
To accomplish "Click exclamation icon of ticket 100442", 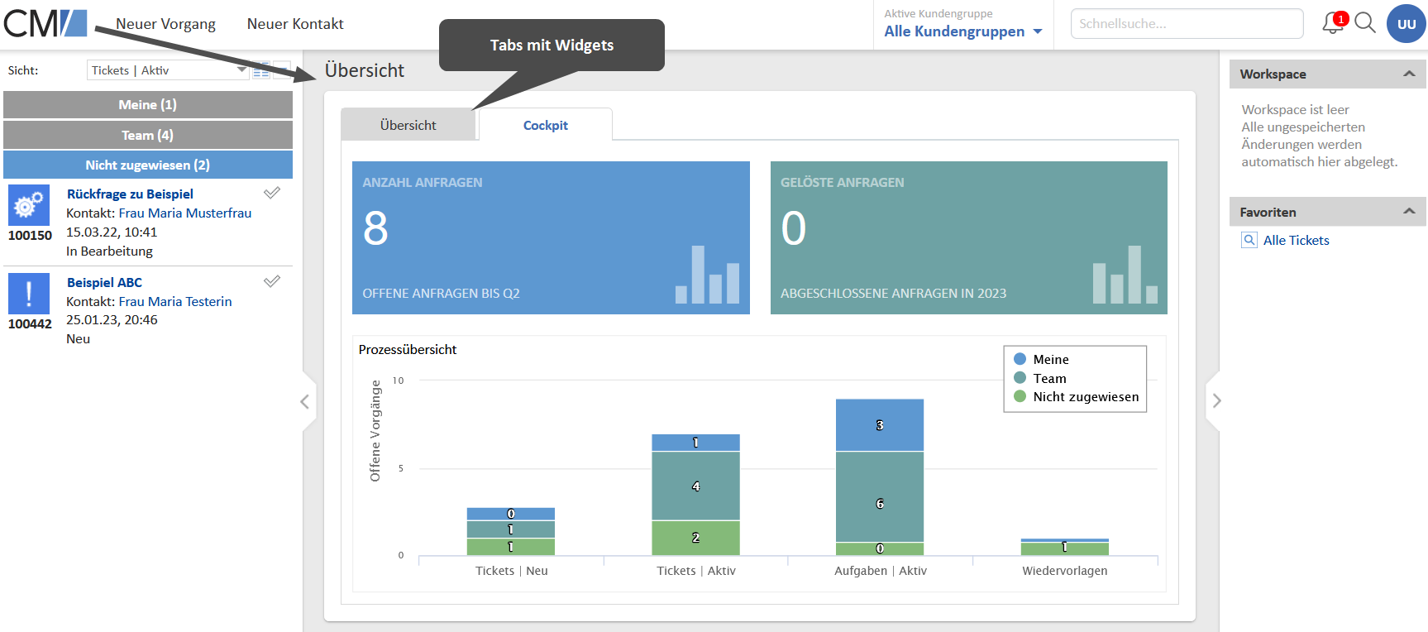I will click(29, 294).
